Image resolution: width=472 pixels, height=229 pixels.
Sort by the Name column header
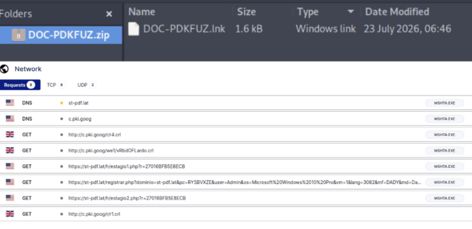(x=142, y=12)
